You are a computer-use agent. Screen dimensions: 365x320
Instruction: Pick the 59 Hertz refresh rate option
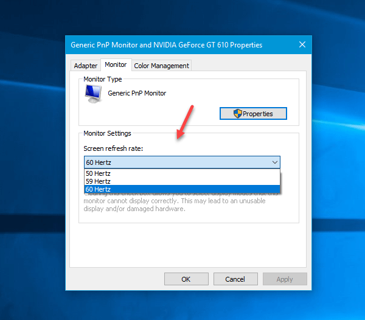99,181
